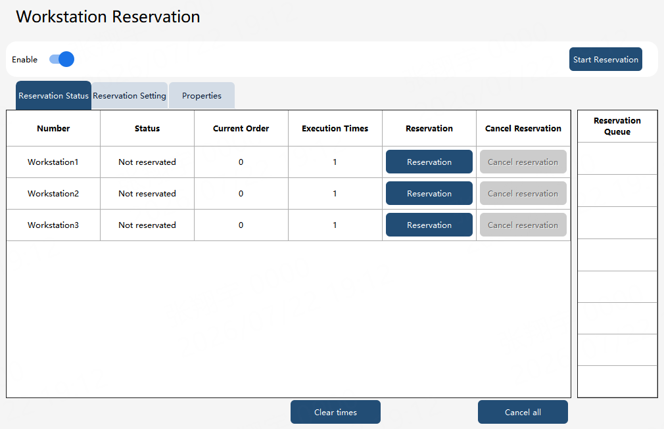Click Cancel reservation for Workstation3
The height and width of the screenshot is (429, 664).
click(523, 225)
